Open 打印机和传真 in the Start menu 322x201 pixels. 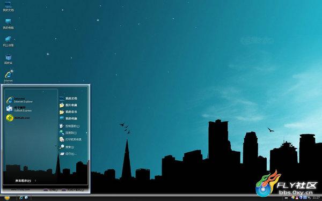coord(70,139)
